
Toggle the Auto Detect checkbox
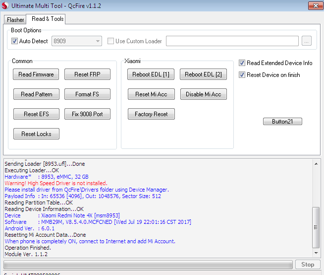coord(14,41)
